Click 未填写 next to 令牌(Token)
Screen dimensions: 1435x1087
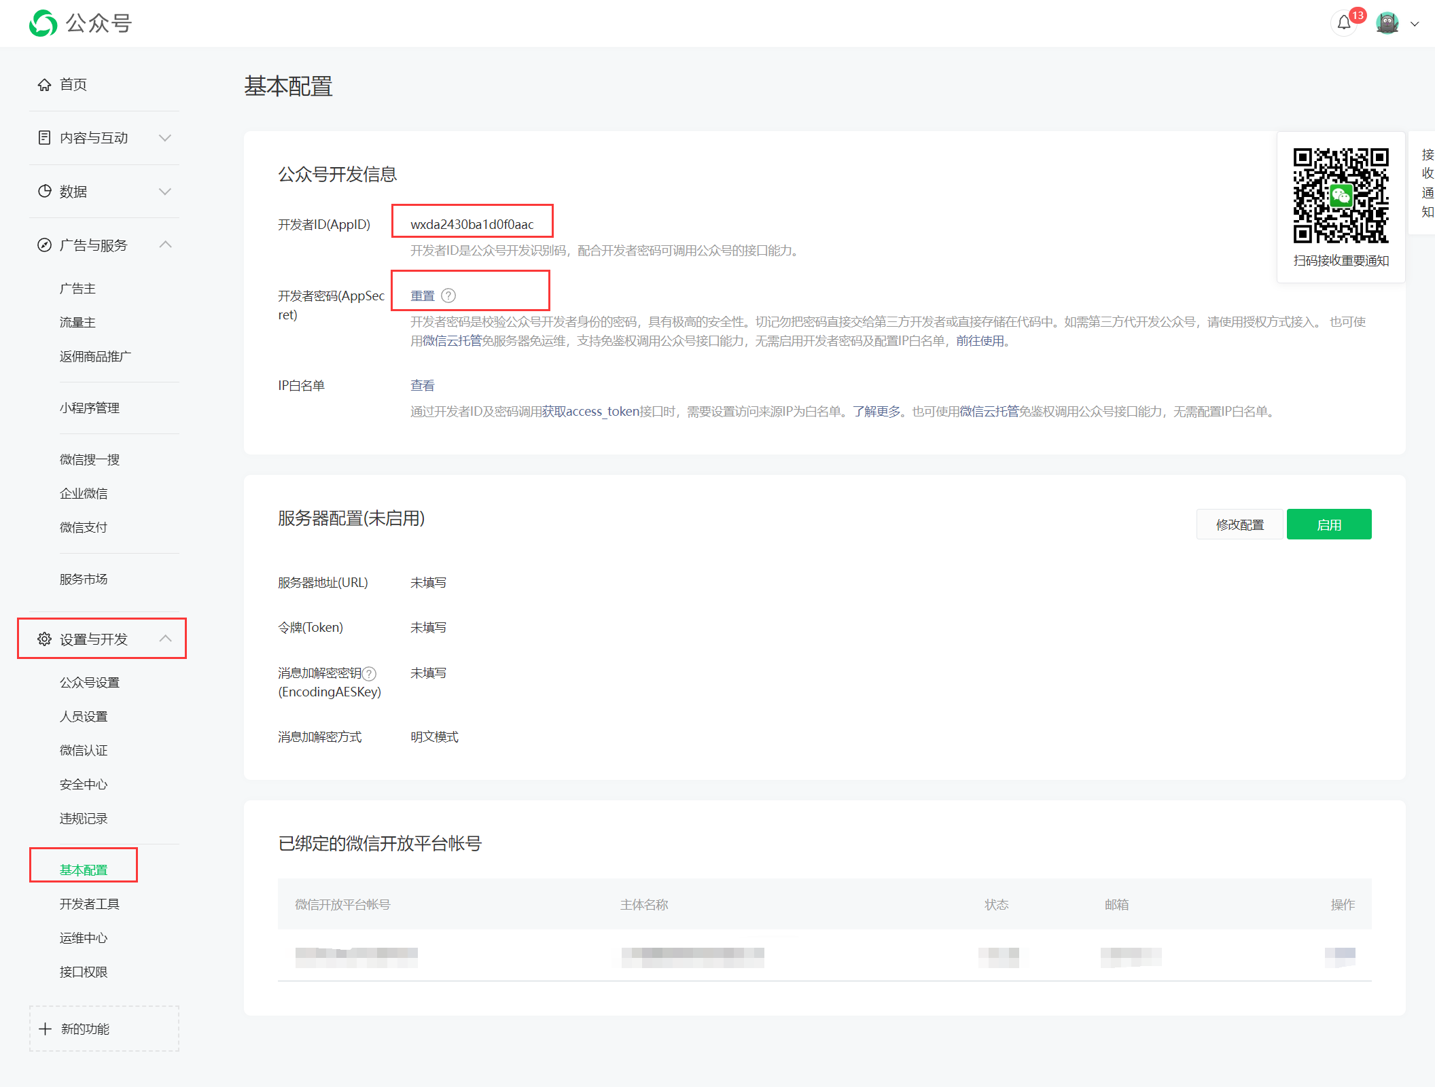429,628
